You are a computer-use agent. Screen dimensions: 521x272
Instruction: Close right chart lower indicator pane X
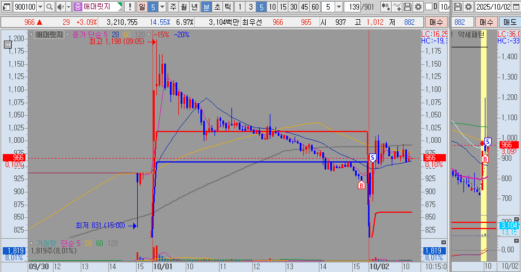click(516, 240)
